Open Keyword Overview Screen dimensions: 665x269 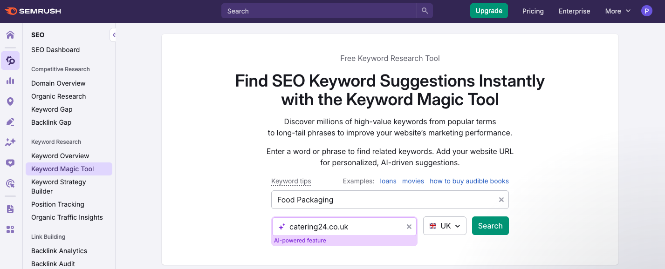point(60,156)
